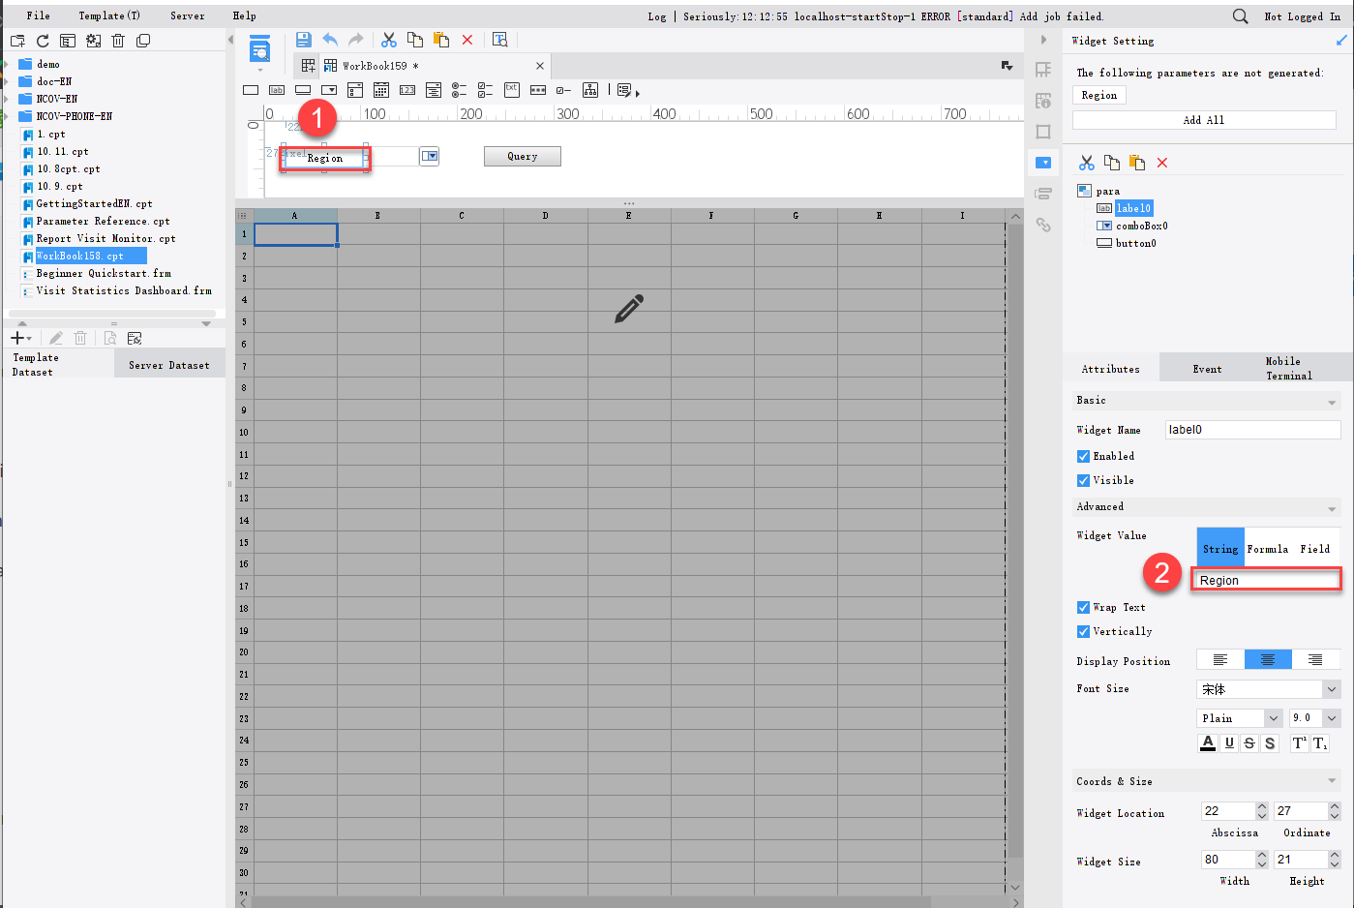The width and height of the screenshot is (1354, 908).
Task: Switch to the Event tab
Action: click(x=1207, y=369)
